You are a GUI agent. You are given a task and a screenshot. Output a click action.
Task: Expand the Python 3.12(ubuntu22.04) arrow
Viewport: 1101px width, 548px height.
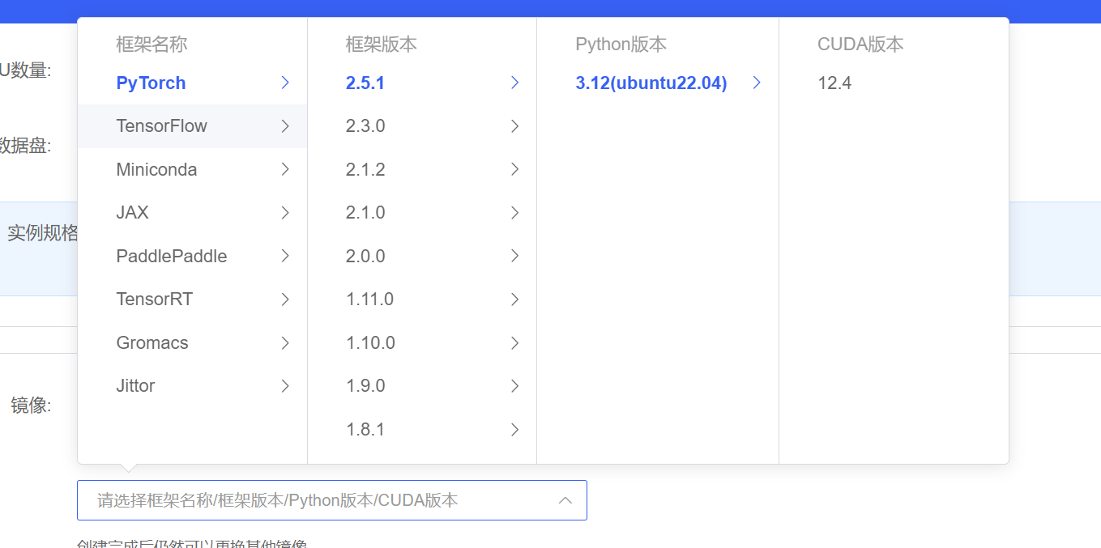point(756,83)
